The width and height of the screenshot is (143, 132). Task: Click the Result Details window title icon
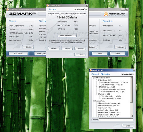coord(91,70)
